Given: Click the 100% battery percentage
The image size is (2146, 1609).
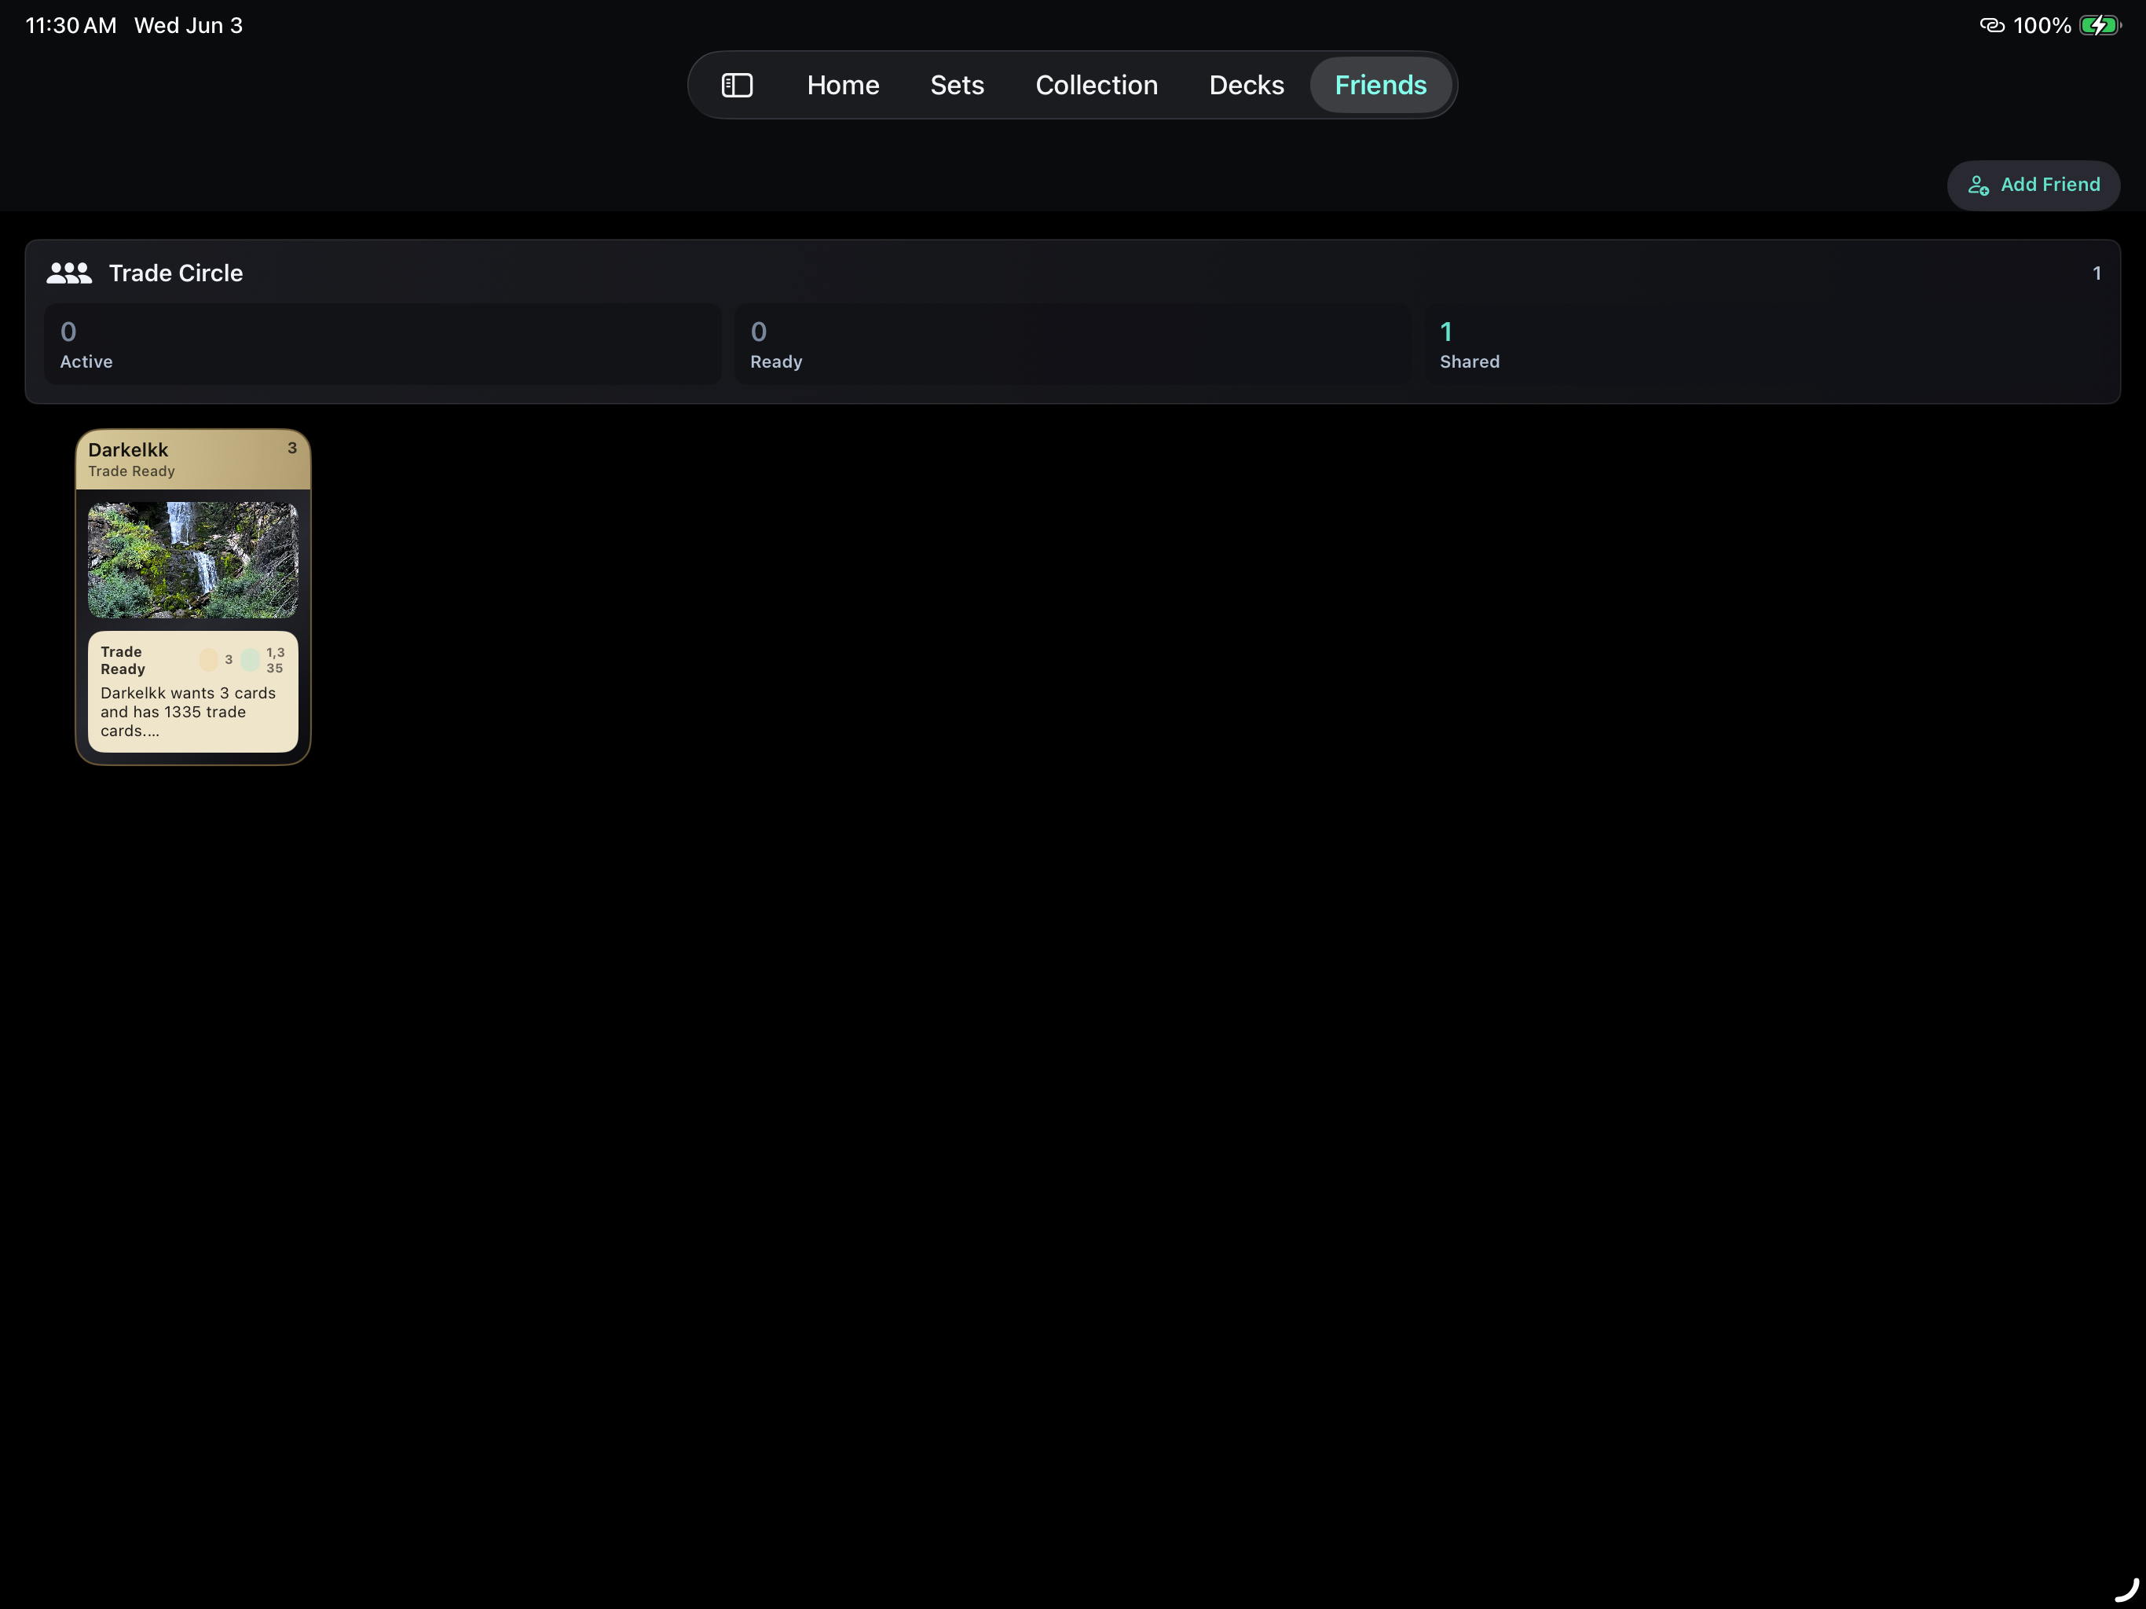Looking at the screenshot, I should [x=2042, y=26].
